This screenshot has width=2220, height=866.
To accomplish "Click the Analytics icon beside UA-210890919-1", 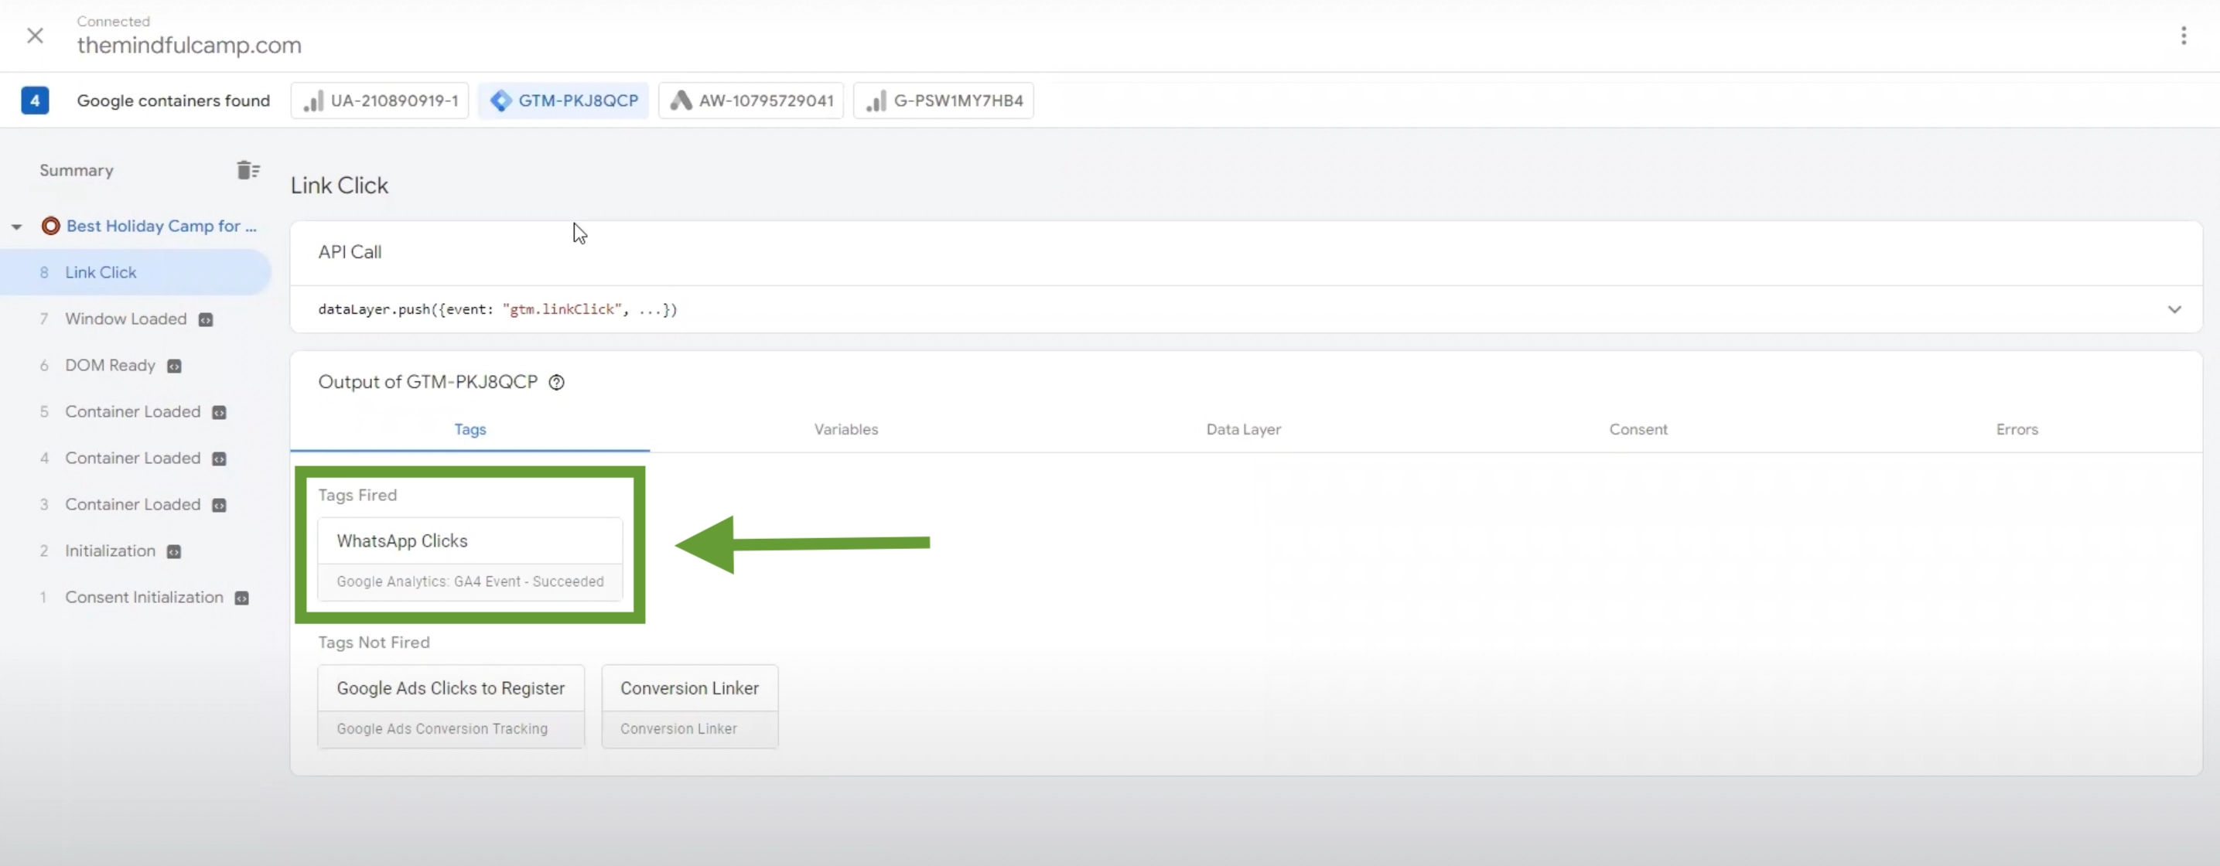I will click(314, 101).
